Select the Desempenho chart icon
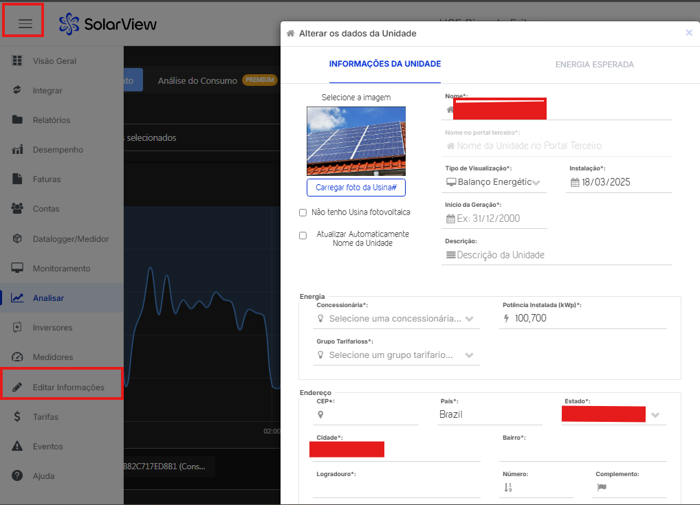Image resolution: width=700 pixels, height=505 pixels. [x=18, y=150]
